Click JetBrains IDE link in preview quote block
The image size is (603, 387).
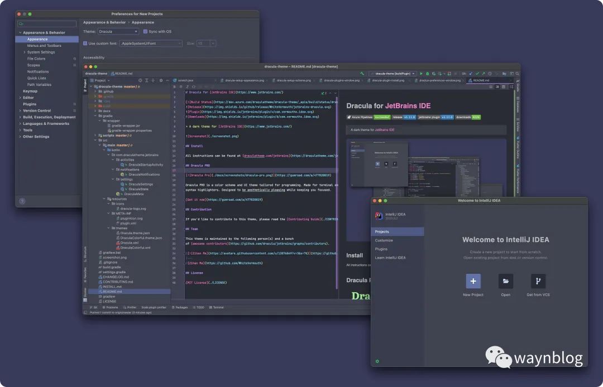385,130
